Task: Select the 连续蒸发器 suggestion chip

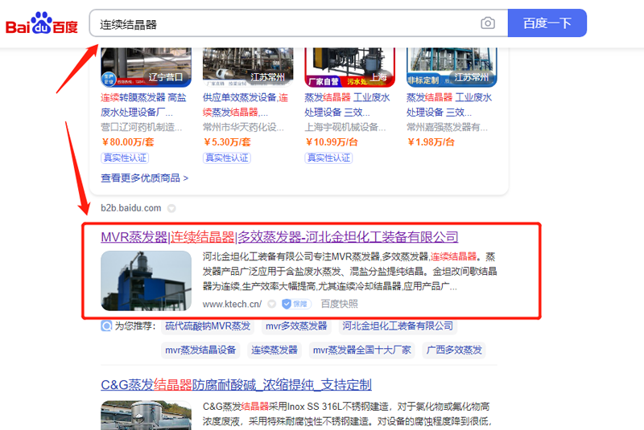Action: click(274, 350)
